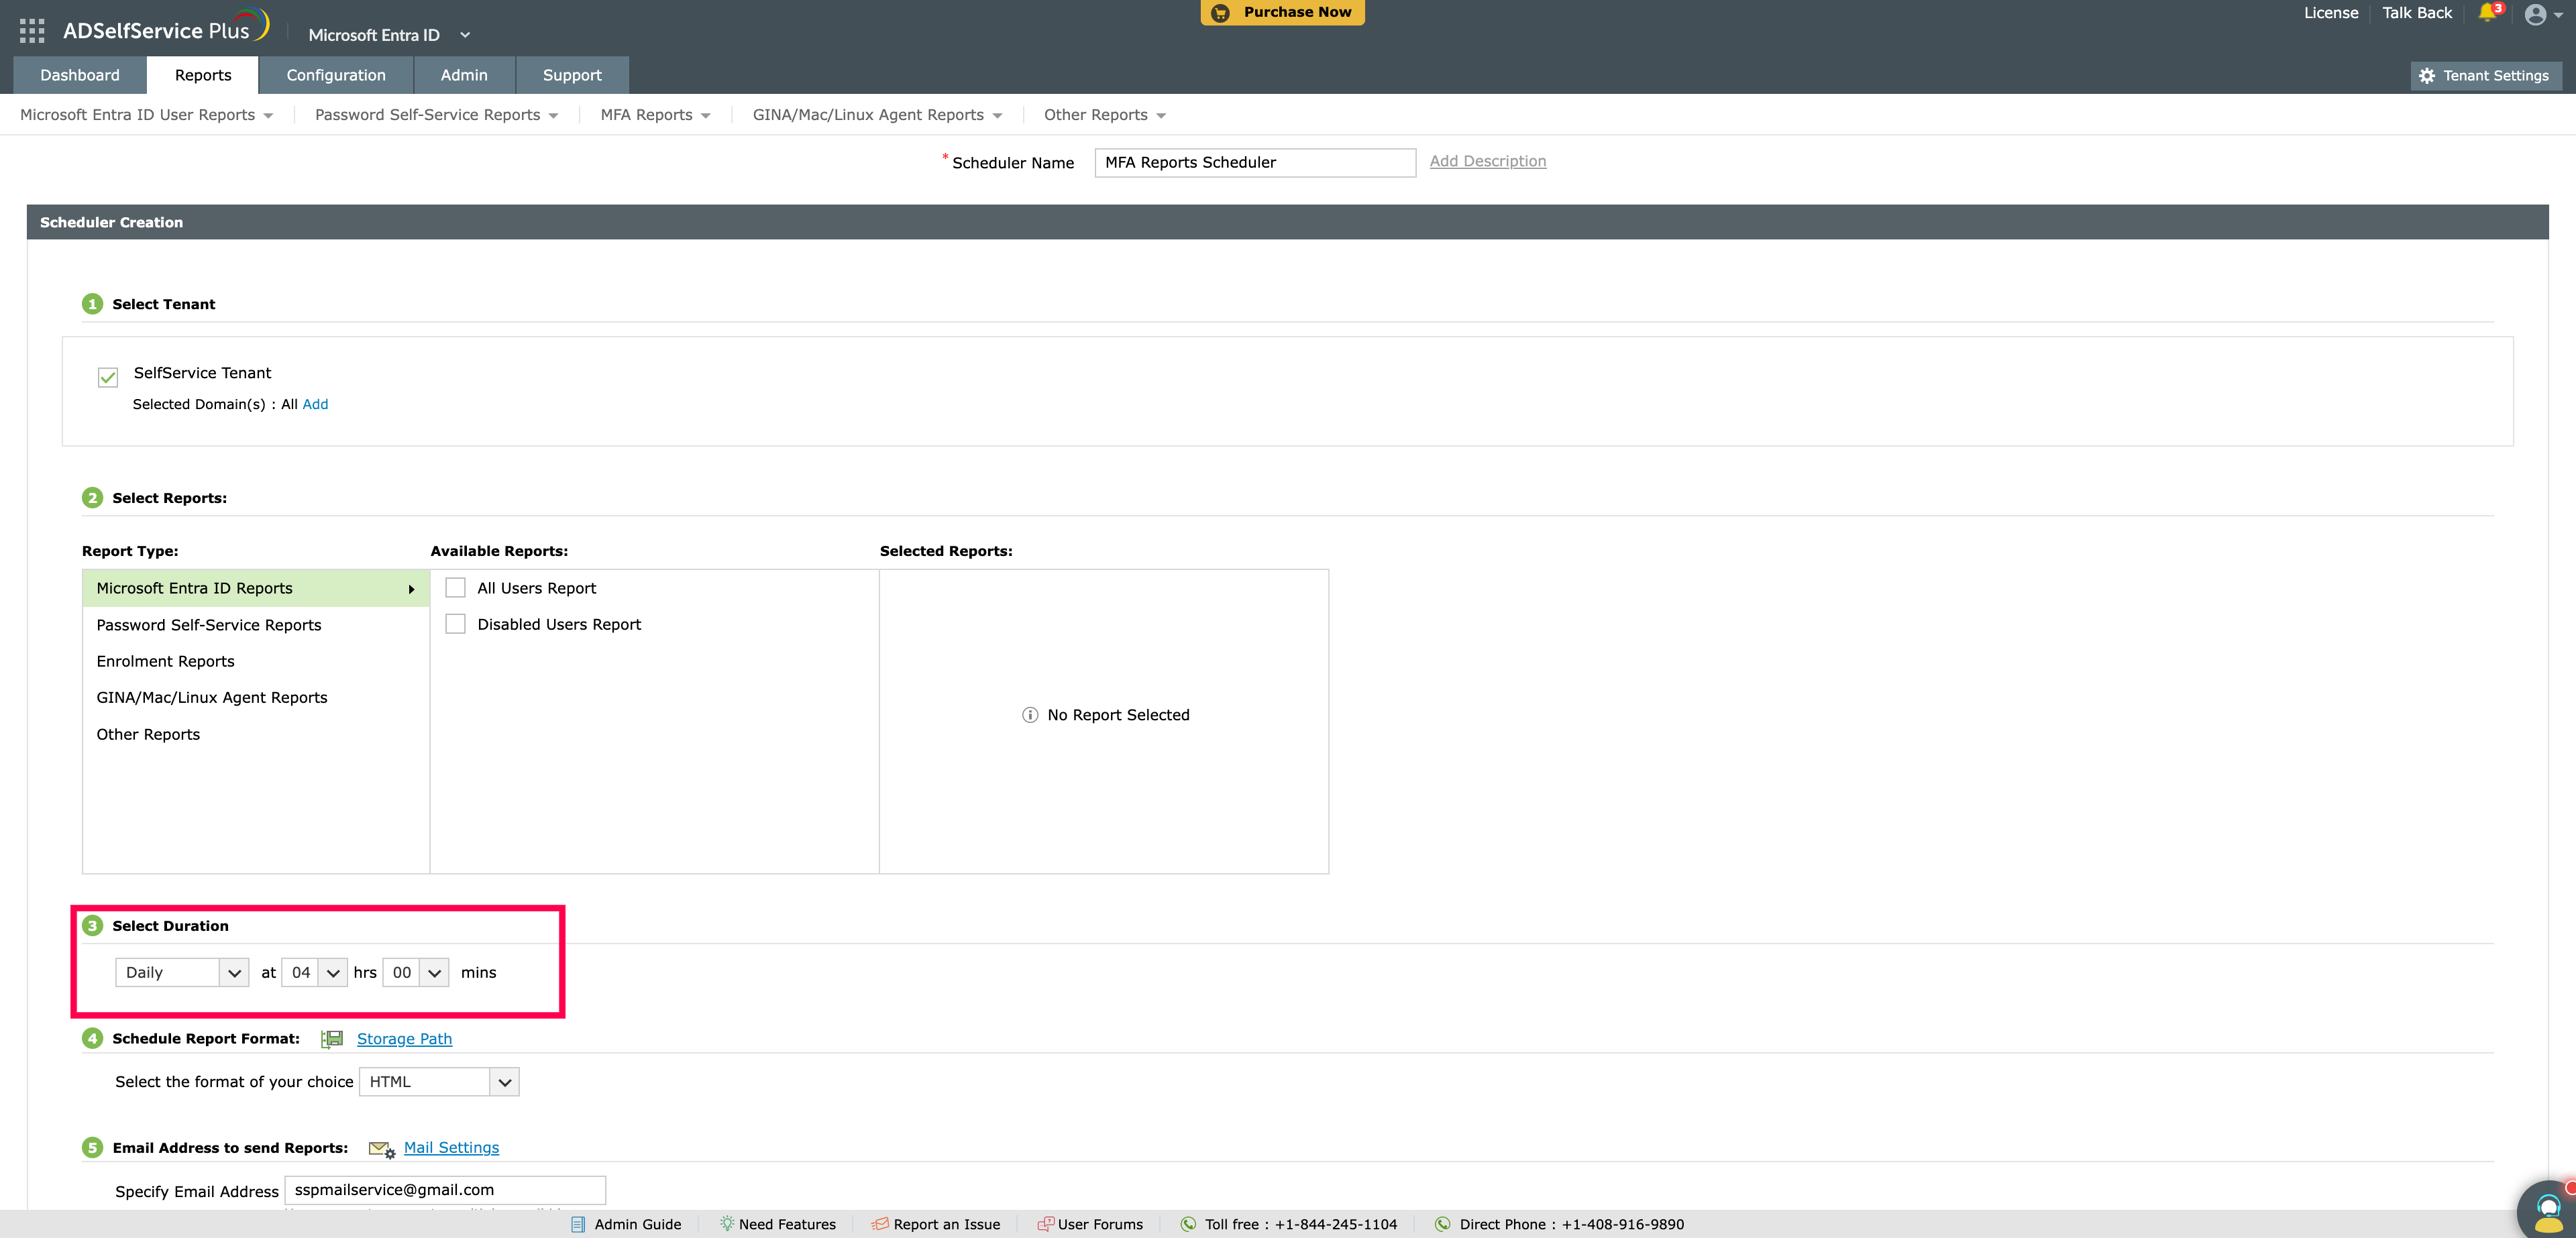Switch to the Dashboard tab
Viewport: 2576px width, 1238px height.
[x=80, y=75]
